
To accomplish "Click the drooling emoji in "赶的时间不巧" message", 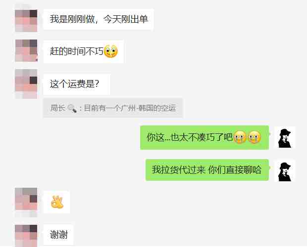I will coord(110,51).
